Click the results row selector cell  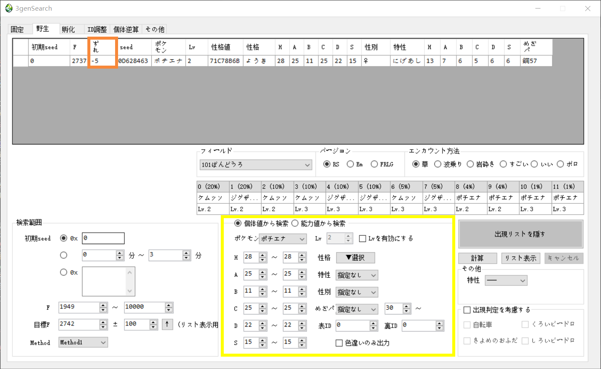coord(20,61)
